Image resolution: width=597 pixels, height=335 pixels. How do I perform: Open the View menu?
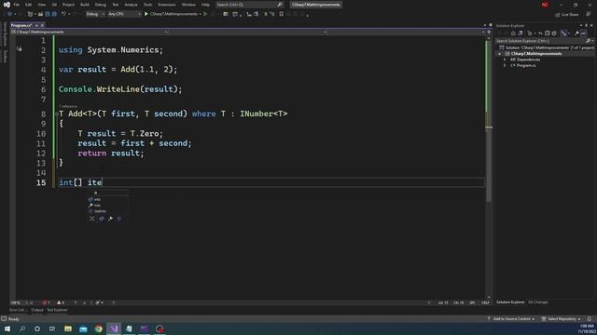tap(41, 5)
